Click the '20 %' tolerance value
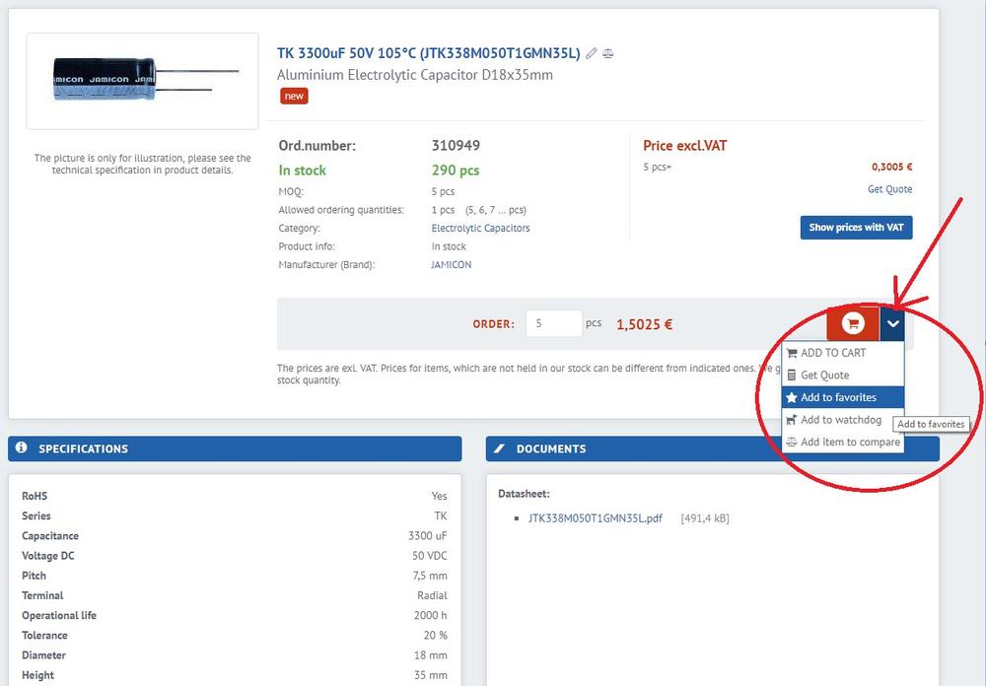986x686 pixels. click(435, 636)
